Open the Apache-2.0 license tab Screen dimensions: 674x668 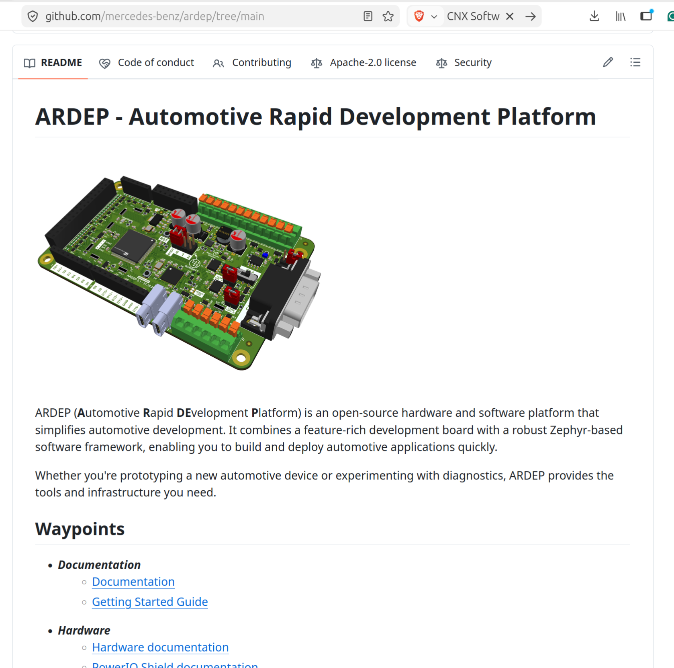tap(364, 63)
